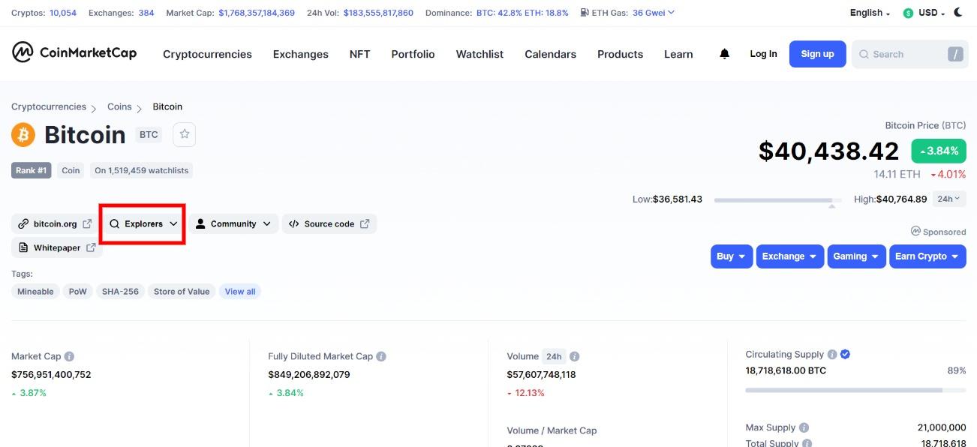Viewport: 977px width, 447px height.
Task: Open the Earn Crypto dropdown button
Action: coord(927,256)
